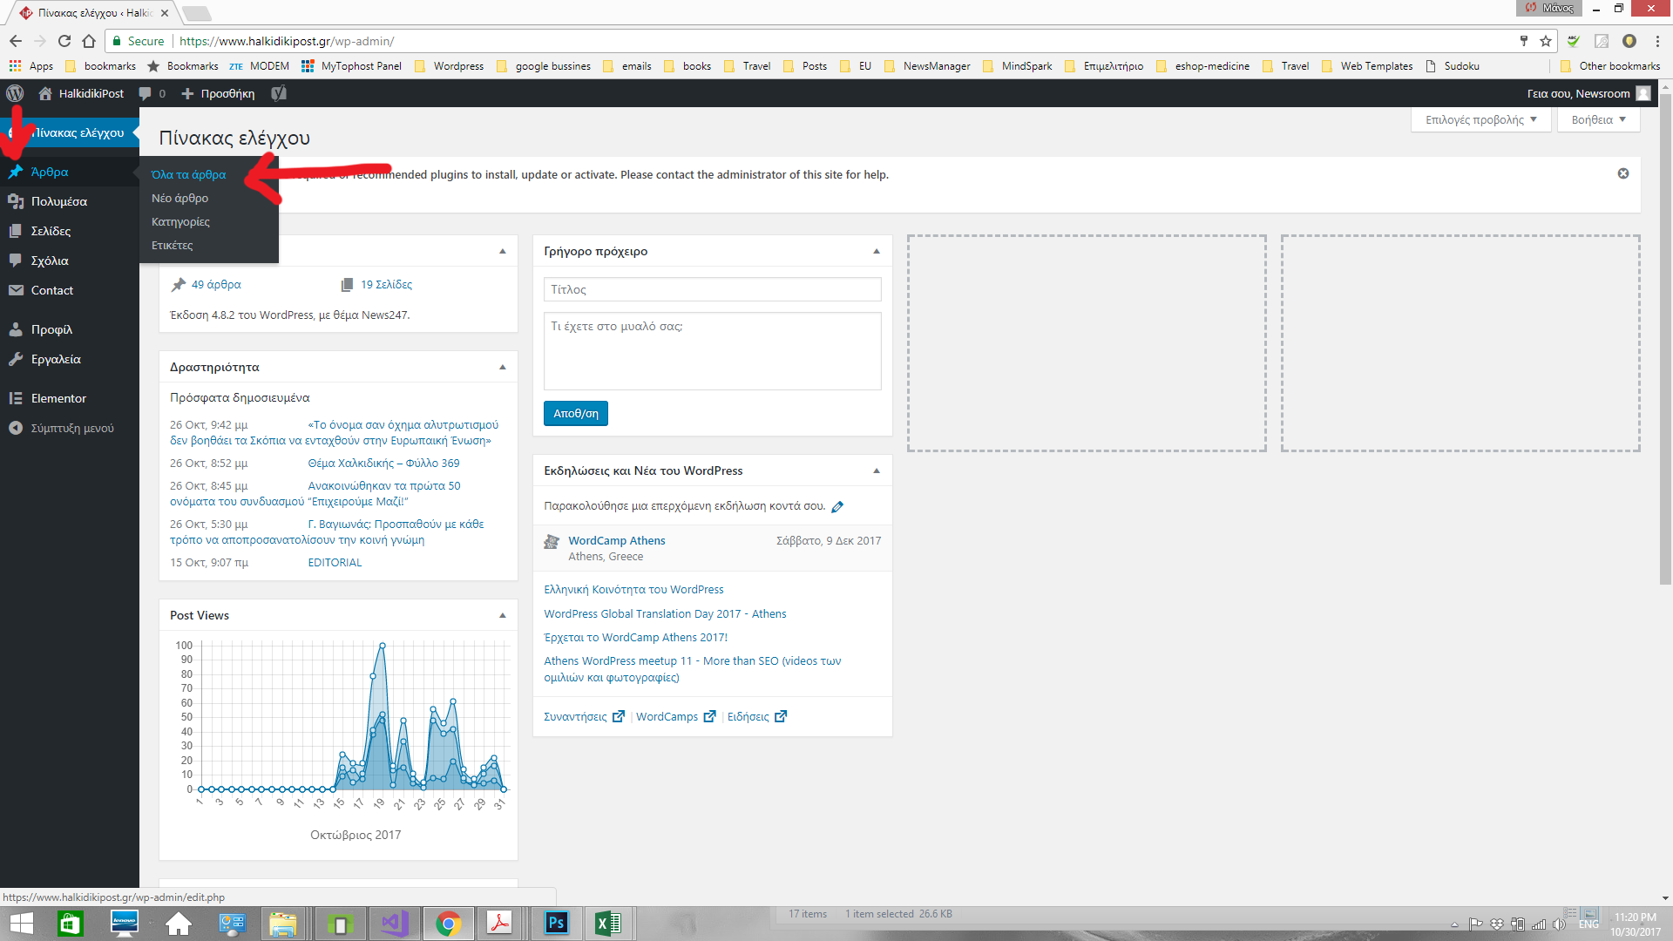Open Κατηγορίες in the Άρθρα submenu

coord(180,221)
